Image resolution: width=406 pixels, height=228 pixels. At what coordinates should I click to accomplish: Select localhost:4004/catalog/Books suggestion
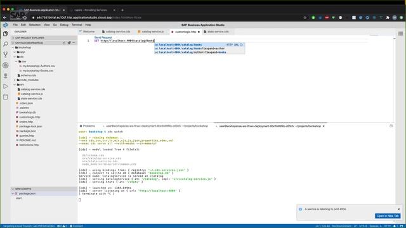pyautogui.click(x=200, y=45)
